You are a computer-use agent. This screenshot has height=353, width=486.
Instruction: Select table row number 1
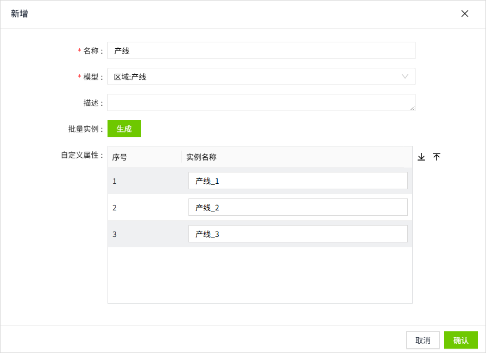260,181
